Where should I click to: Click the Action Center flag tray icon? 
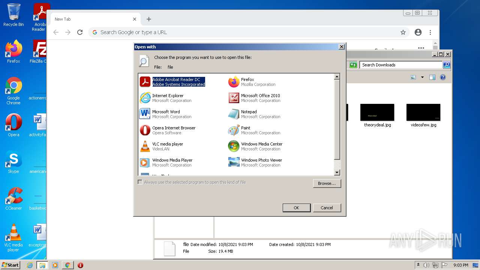coord(444,265)
